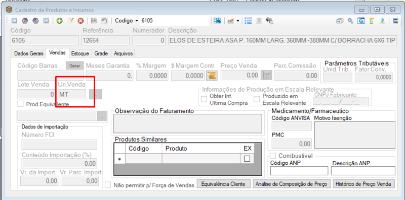Open the yellow note icon beside $ Margem Contr
The image size is (405, 200).
click(x=212, y=76)
